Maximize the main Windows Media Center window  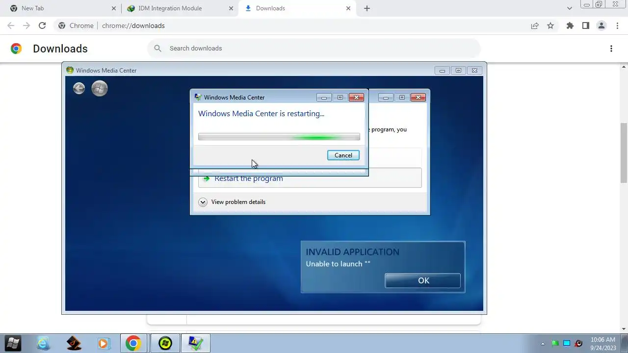pyautogui.click(x=458, y=71)
